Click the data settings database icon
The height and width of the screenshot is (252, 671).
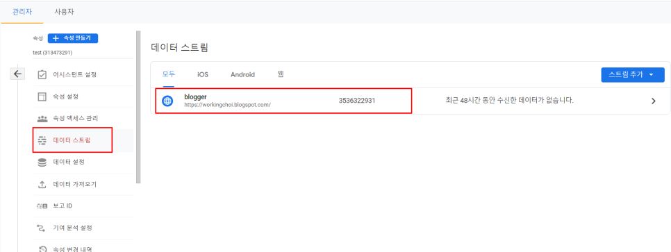42,162
